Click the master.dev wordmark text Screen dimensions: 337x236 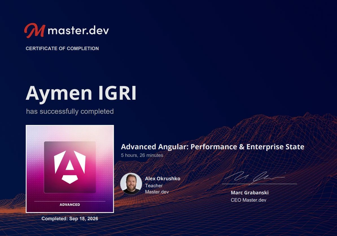coord(78,30)
